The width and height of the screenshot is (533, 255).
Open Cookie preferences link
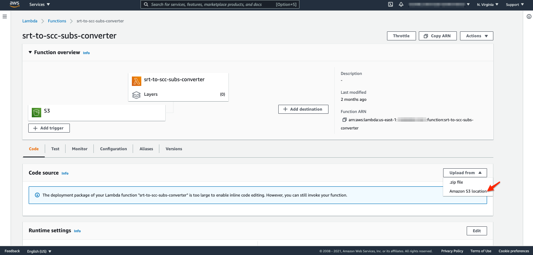point(514,251)
